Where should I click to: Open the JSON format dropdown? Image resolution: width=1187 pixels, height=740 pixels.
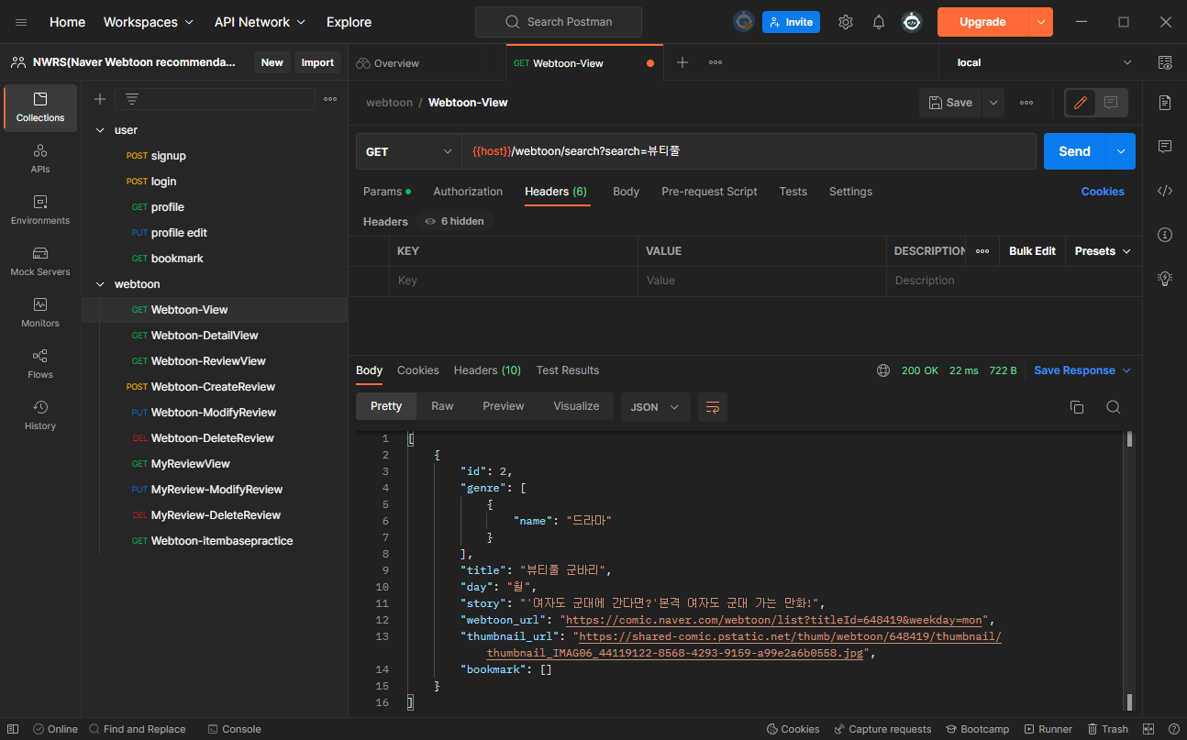click(x=656, y=407)
